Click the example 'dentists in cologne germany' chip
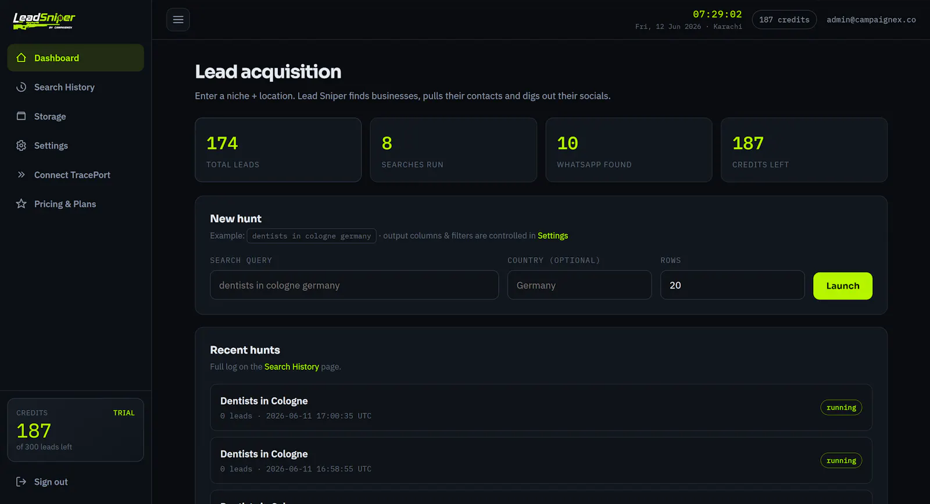 pos(312,236)
